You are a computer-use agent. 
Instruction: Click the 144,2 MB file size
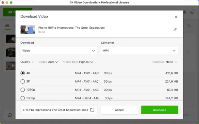[172, 98]
